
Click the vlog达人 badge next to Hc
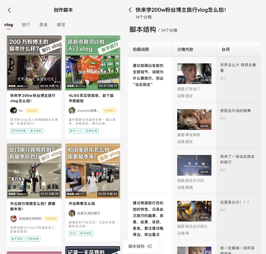32,110
